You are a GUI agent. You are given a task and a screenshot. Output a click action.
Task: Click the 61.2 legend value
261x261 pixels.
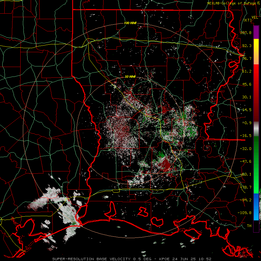click(247, 71)
